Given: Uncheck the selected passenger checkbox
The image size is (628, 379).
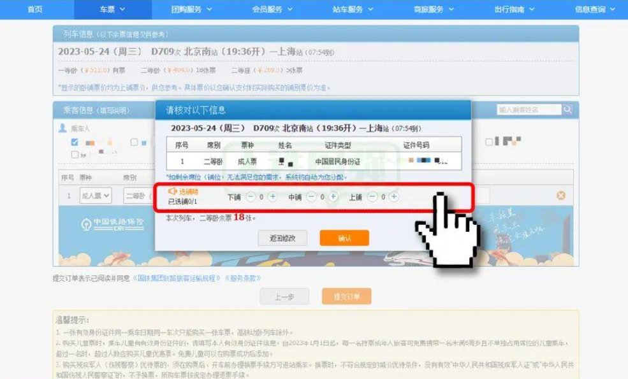Looking at the screenshot, I should tap(75, 142).
